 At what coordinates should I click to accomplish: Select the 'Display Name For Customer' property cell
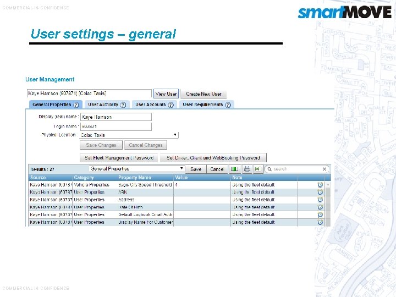[x=145, y=222]
